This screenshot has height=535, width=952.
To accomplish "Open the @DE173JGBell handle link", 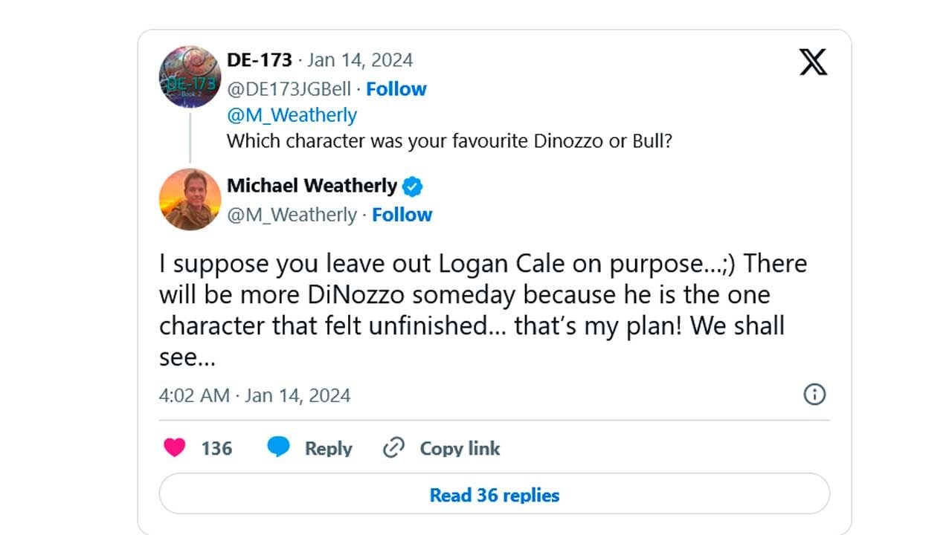I will click(289, 89).
